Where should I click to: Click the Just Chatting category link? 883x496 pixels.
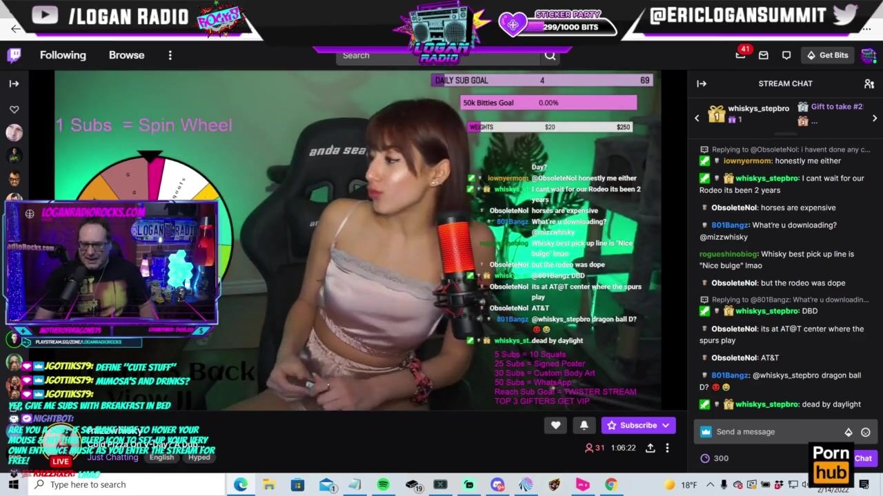112,457
